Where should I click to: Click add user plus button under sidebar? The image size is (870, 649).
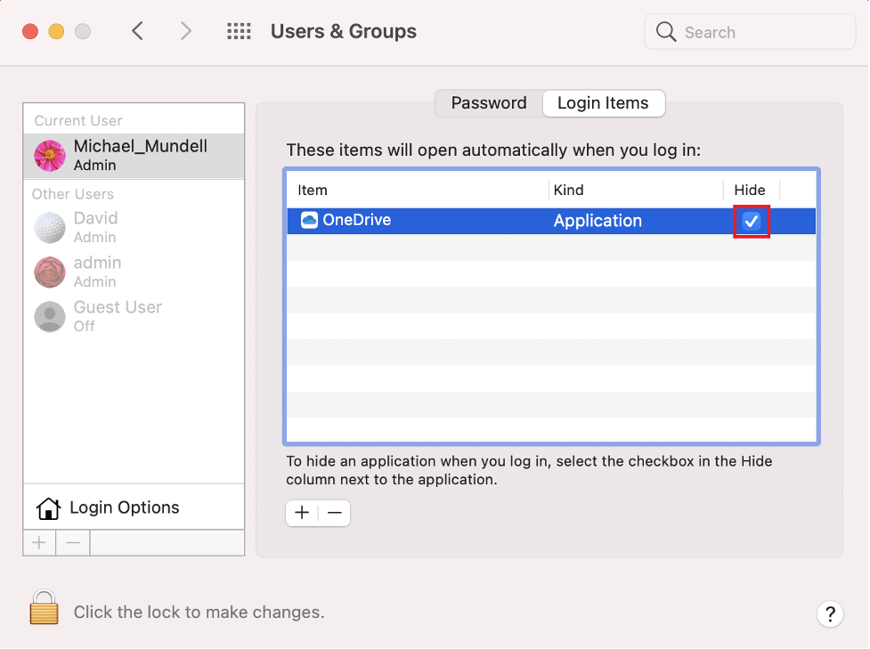(40, 542)
